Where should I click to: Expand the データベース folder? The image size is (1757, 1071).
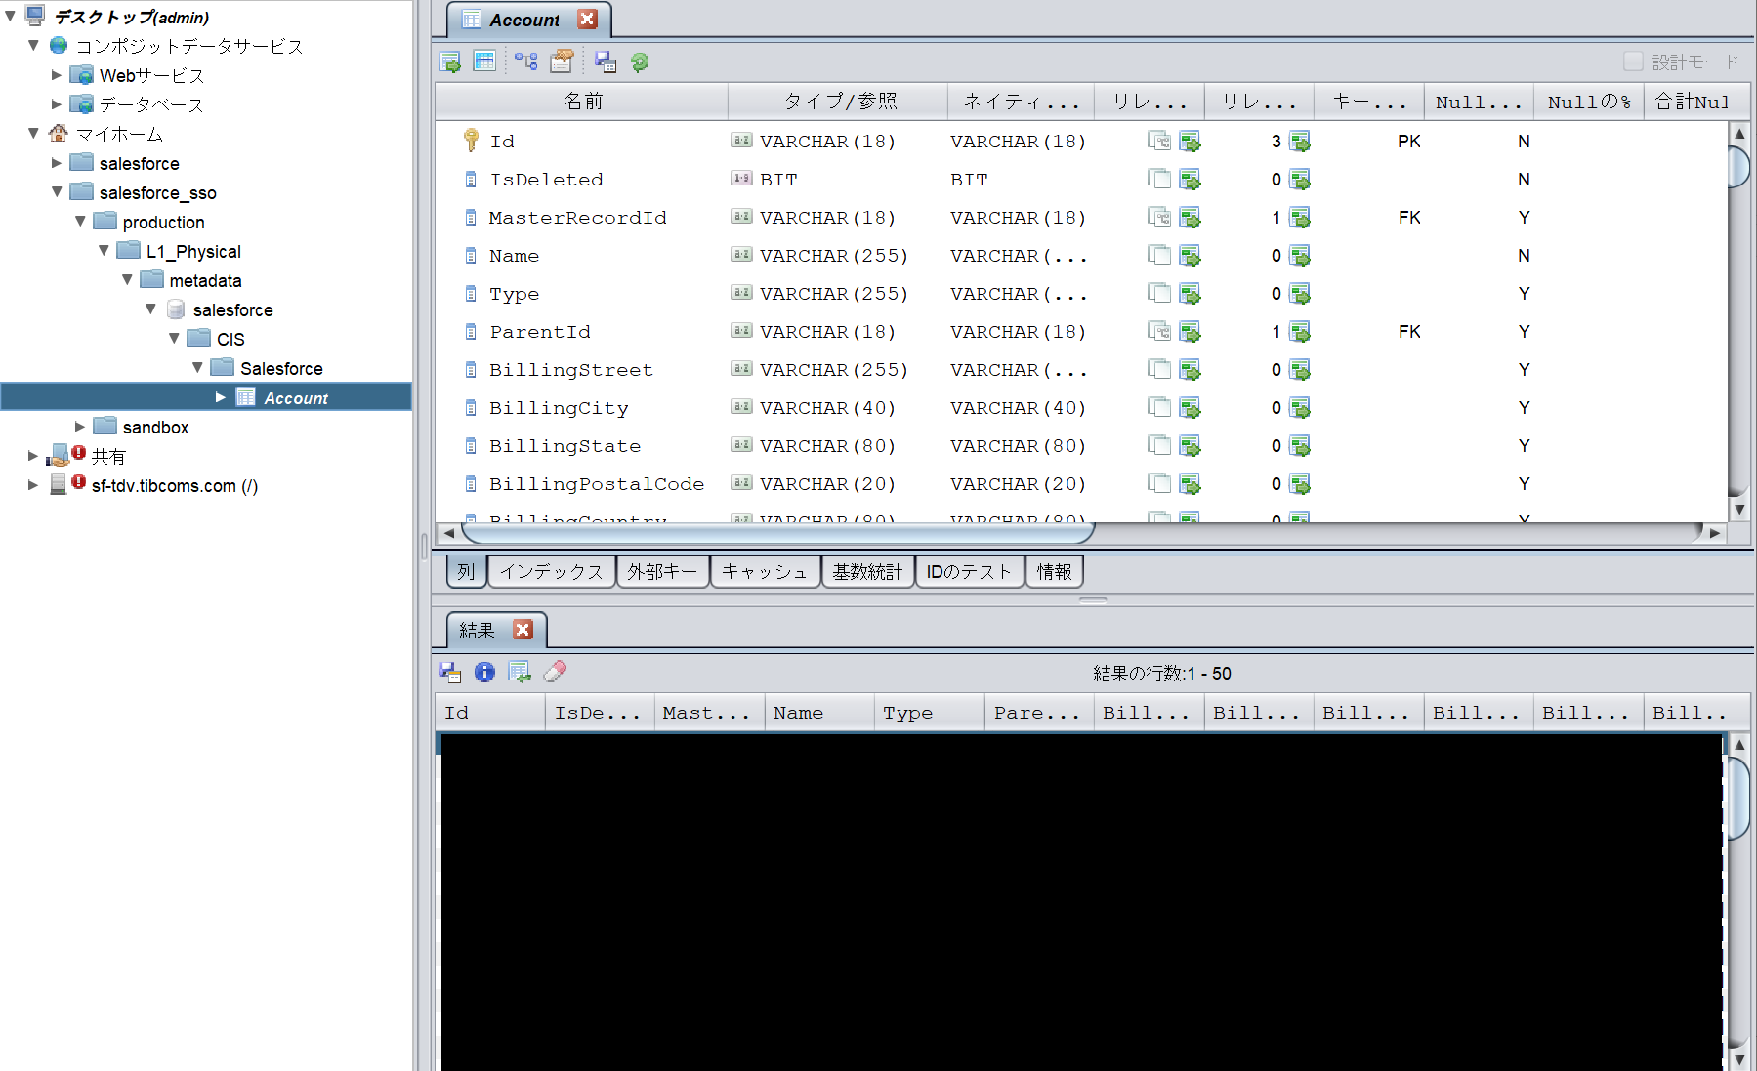coord(57,104)
